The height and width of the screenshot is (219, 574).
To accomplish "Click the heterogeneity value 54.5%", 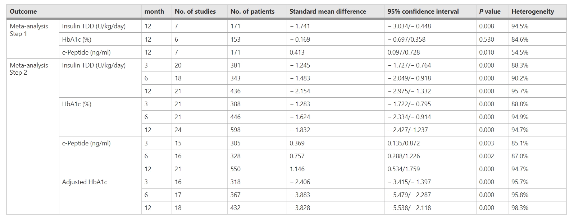I will 520,52.
